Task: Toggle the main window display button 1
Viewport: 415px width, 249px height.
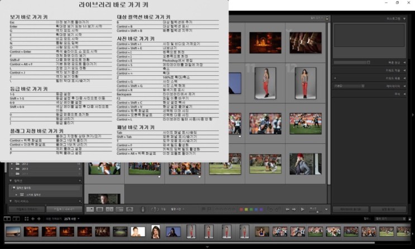Action: coord(7,219)
